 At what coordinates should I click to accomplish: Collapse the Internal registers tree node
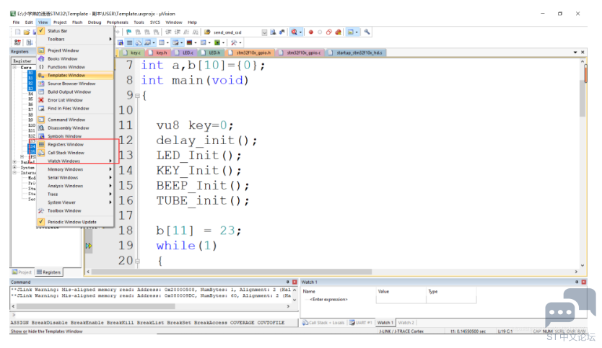point(14,173)
